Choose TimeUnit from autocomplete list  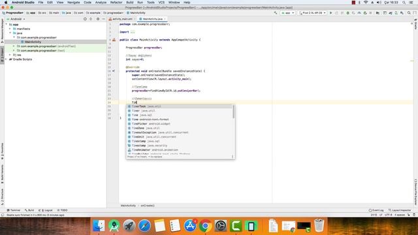(x=179, y=136)
